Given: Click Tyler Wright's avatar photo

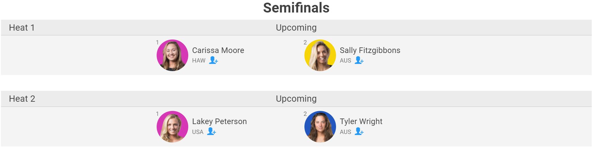Looking at the screenshot, I should click(x=320, y=127).
